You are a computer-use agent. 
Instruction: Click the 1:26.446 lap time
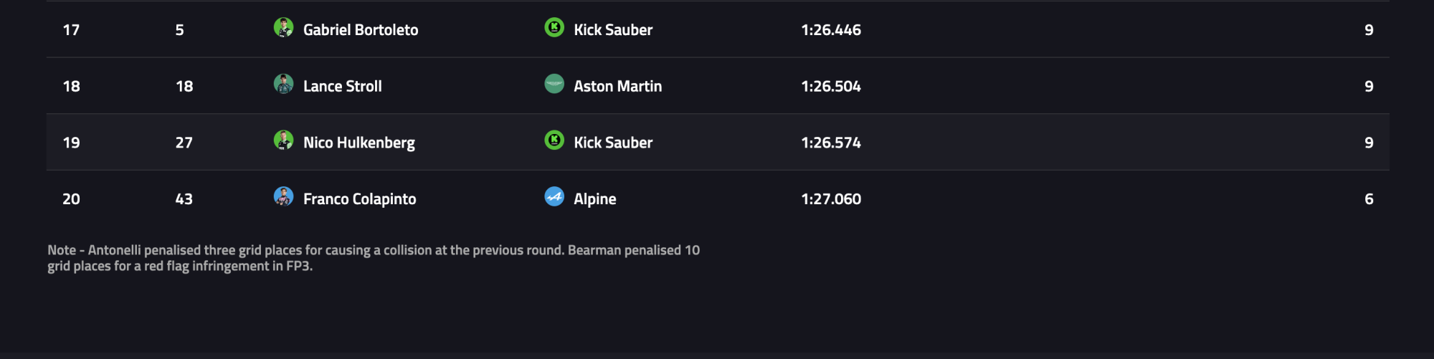[831, 30]
